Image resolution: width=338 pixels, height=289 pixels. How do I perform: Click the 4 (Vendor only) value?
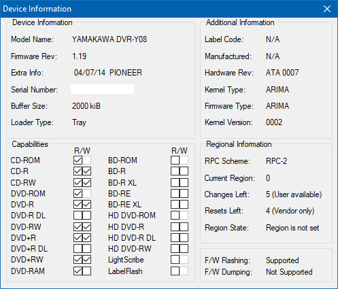(290, 211)
